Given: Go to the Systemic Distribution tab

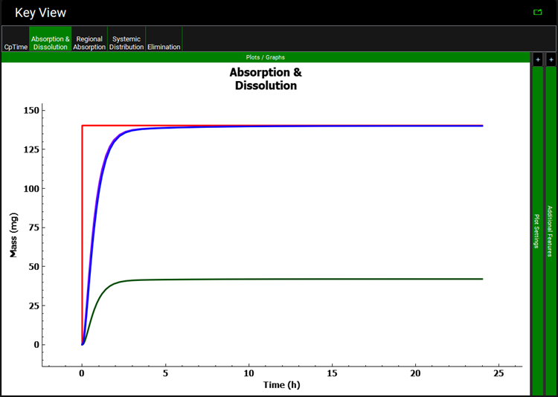Looking at the screenshot, I should tap(126, 42).
